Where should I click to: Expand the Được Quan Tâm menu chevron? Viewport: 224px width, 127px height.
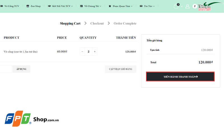pos(132,6)
